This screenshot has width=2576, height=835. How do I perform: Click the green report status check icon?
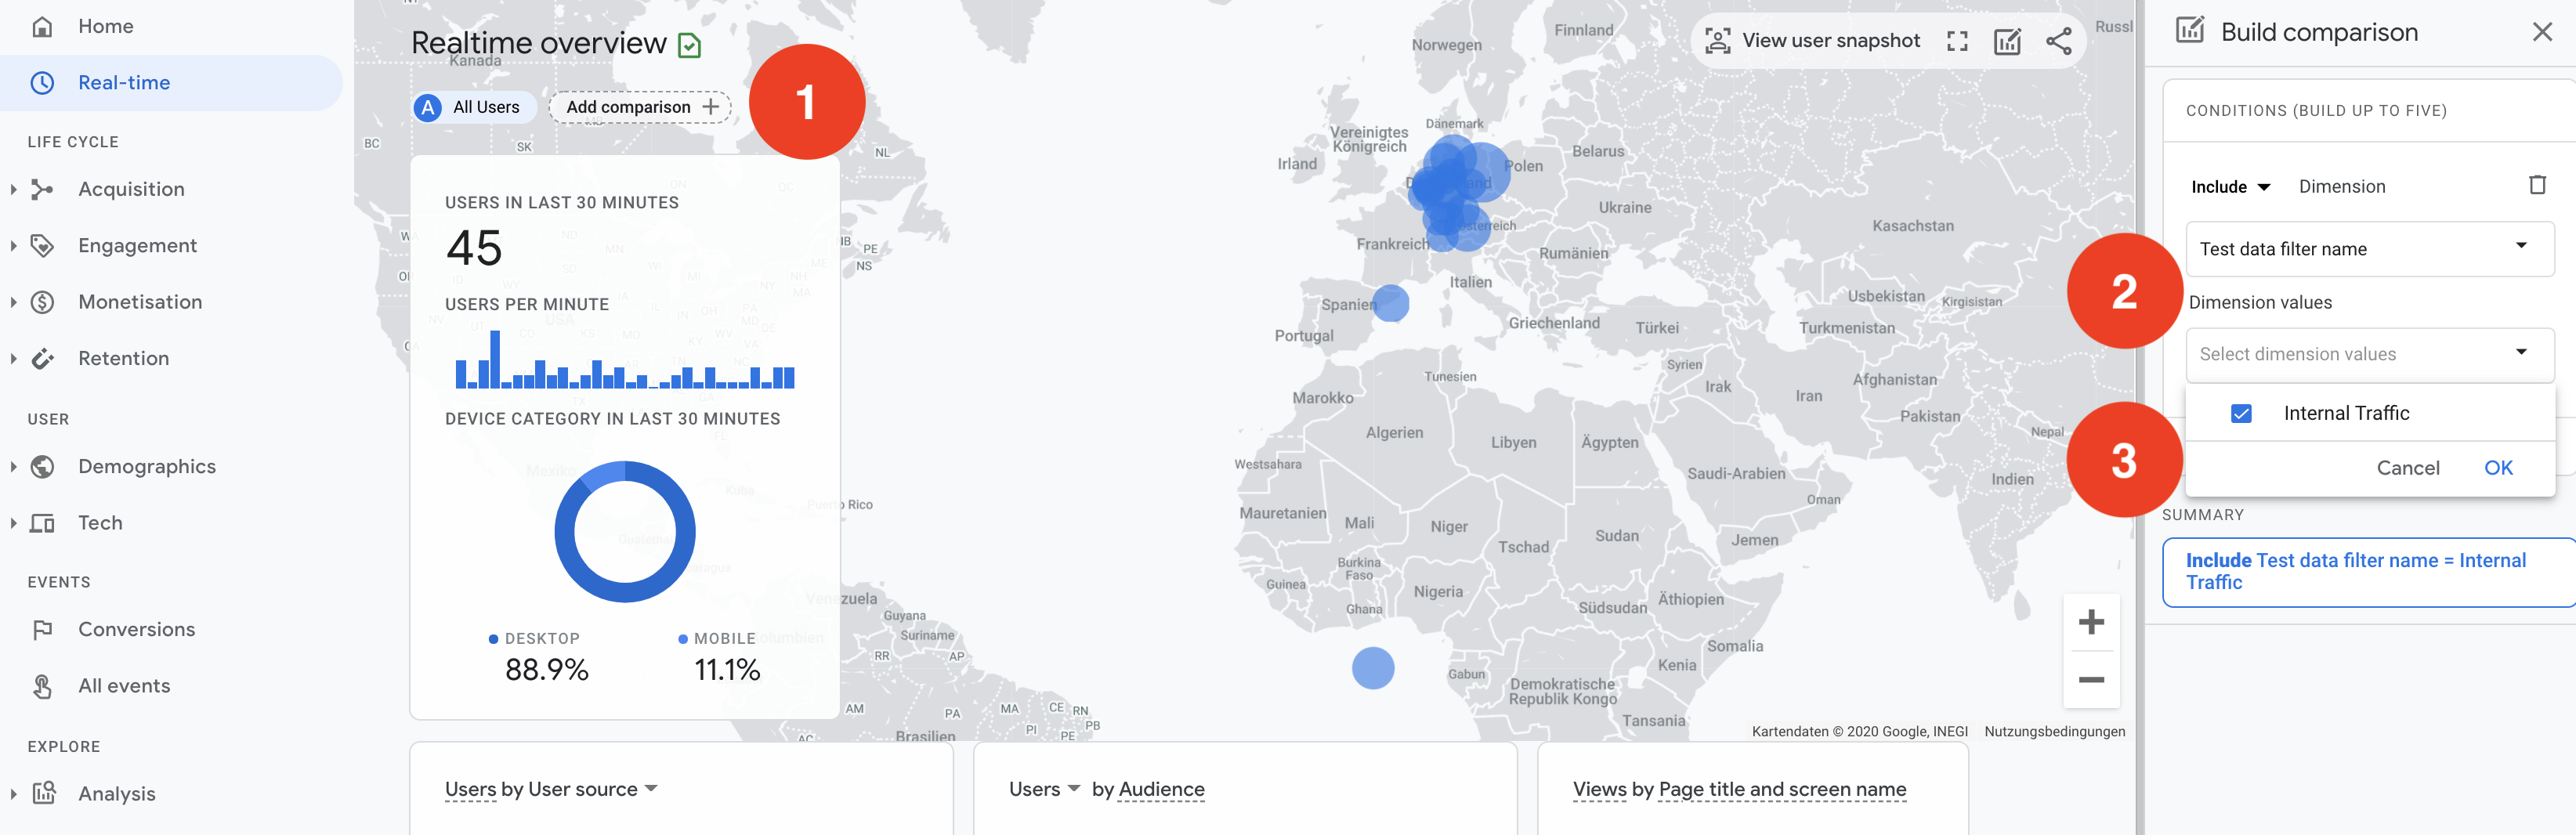pyautogui.click(x=689, y=45)
